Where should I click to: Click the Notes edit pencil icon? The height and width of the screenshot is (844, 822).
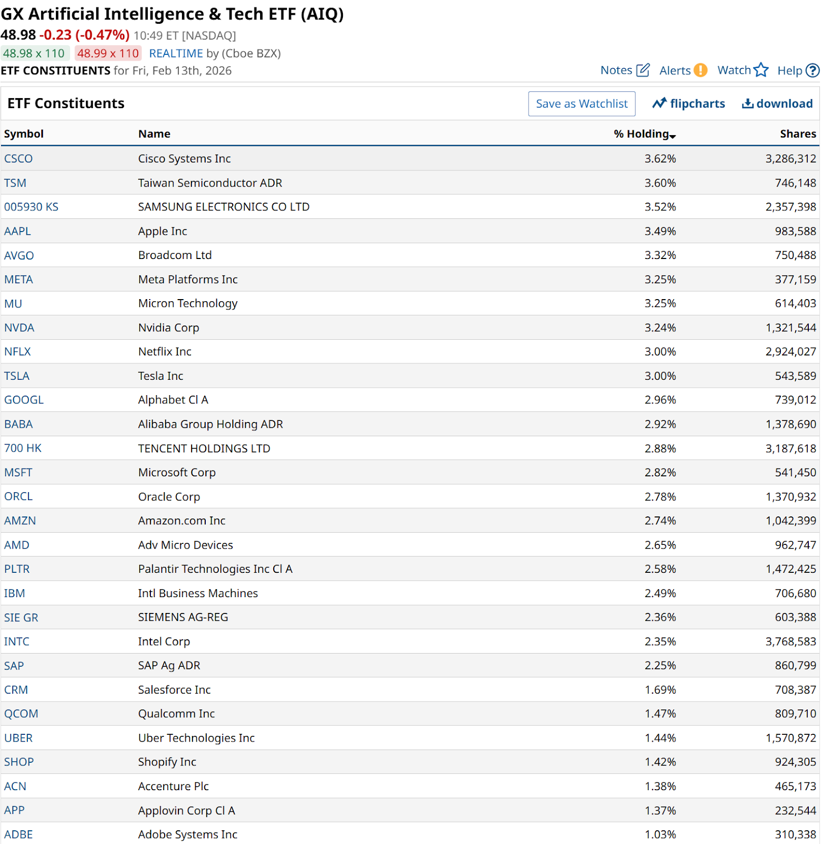(643, 70)
